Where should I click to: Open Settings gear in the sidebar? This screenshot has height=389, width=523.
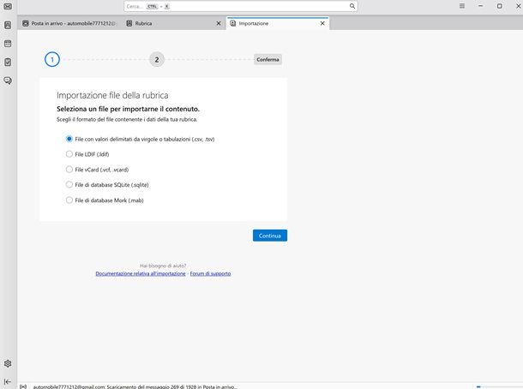coord(8,363)
